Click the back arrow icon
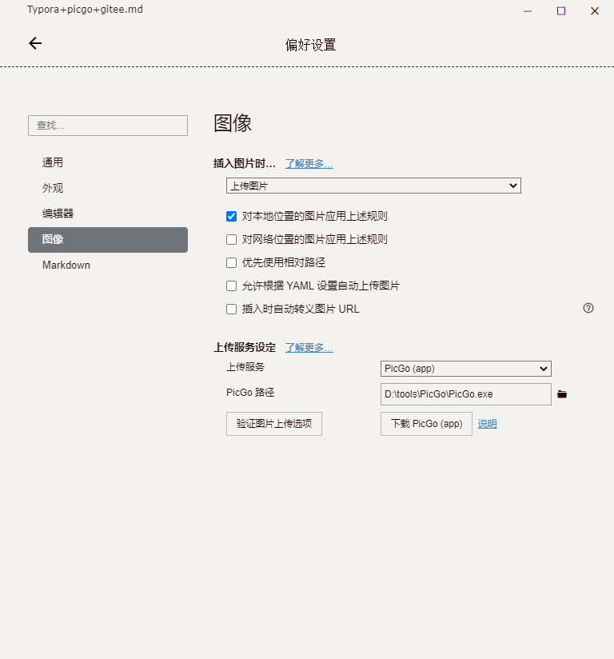 coord(35,43)
